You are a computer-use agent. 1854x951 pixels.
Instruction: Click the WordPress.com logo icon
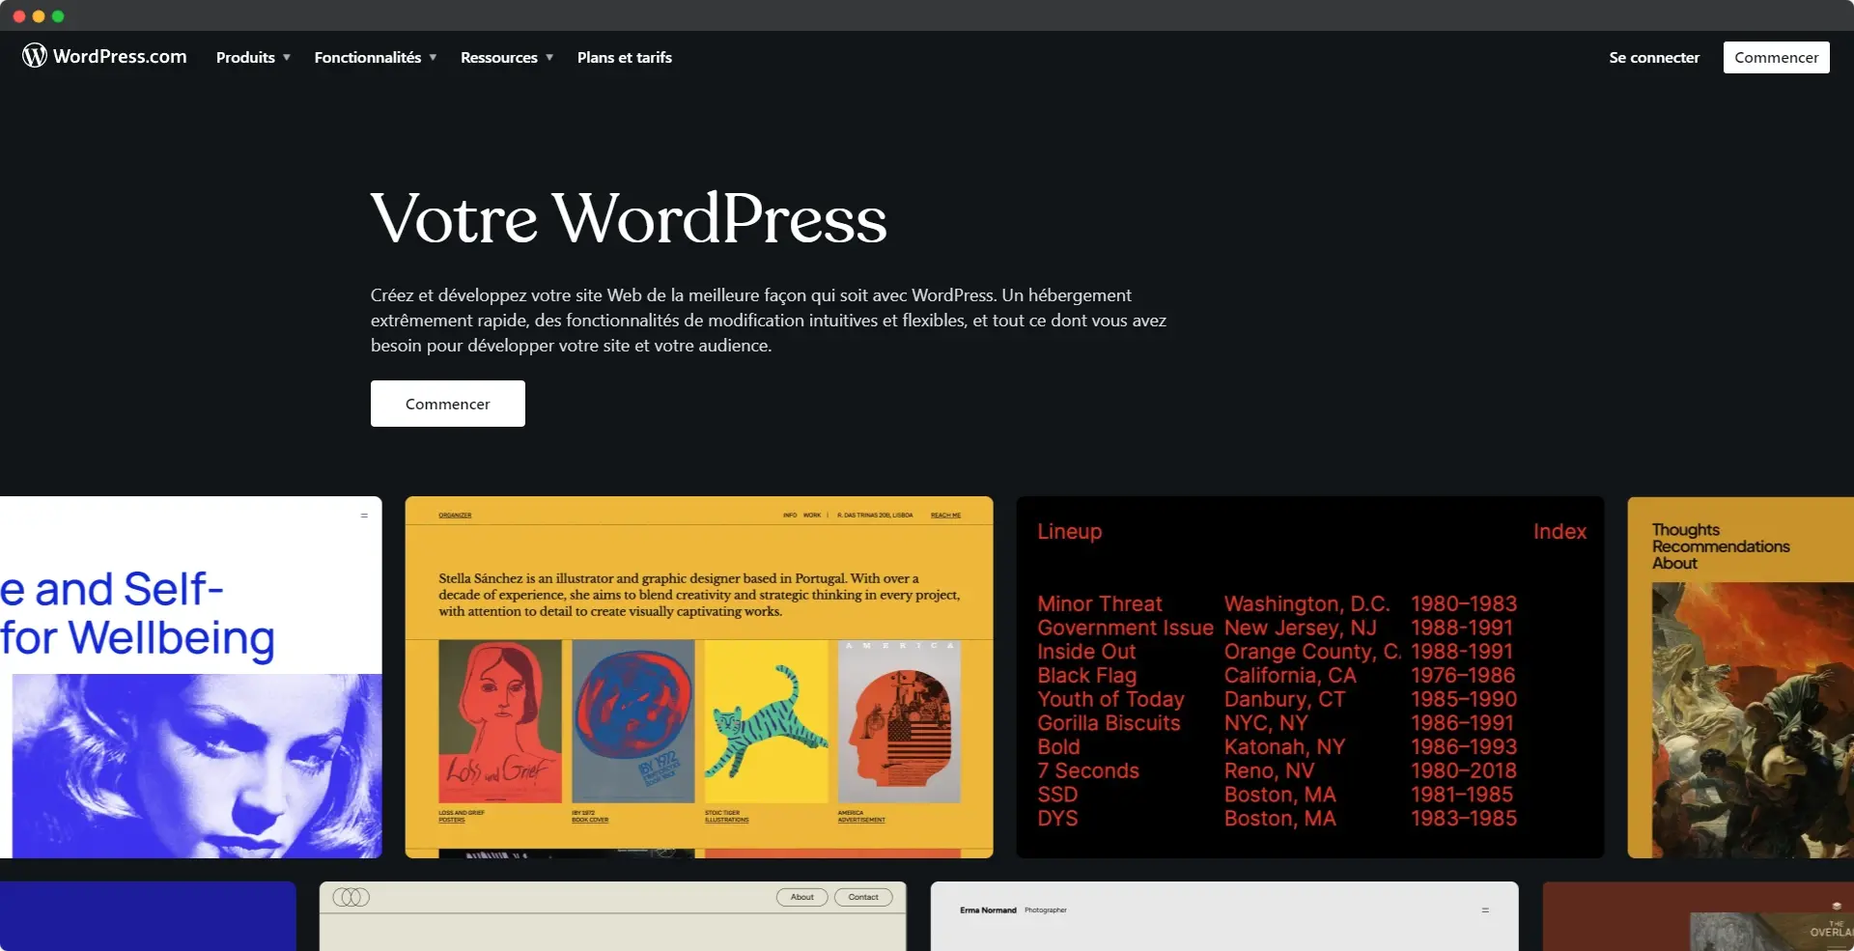click(x=35, y=56)
